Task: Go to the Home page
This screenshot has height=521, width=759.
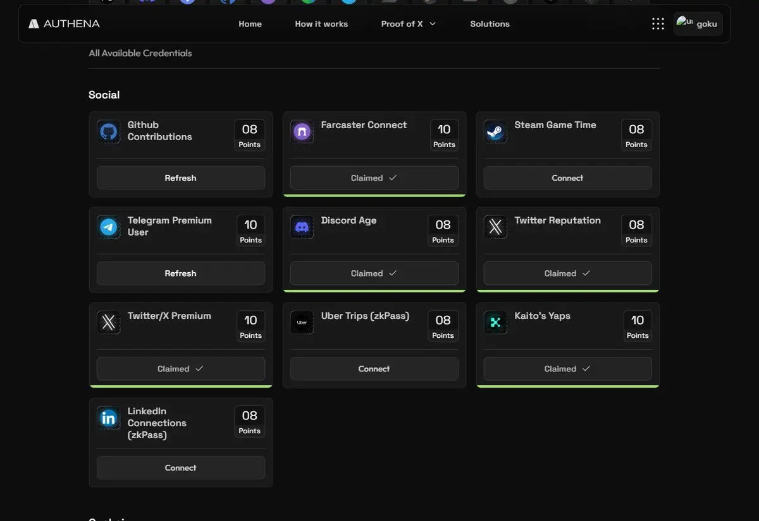Action: (250, 24)
